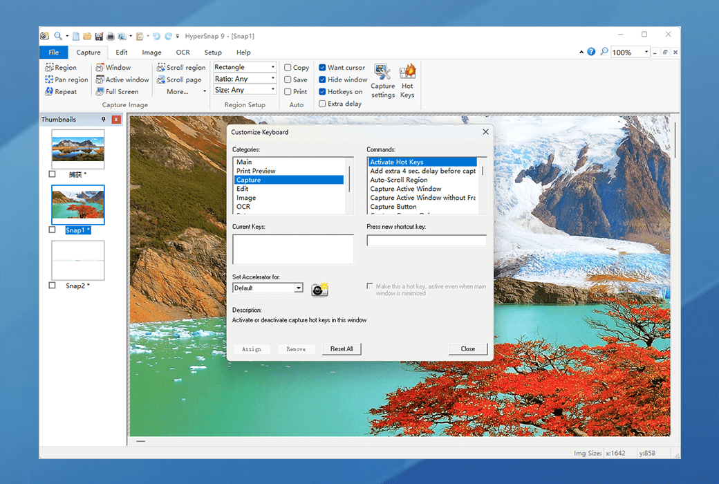Expand the customize quick access toolbar arrow
The image size is (719, 484).
coord(178,36)
